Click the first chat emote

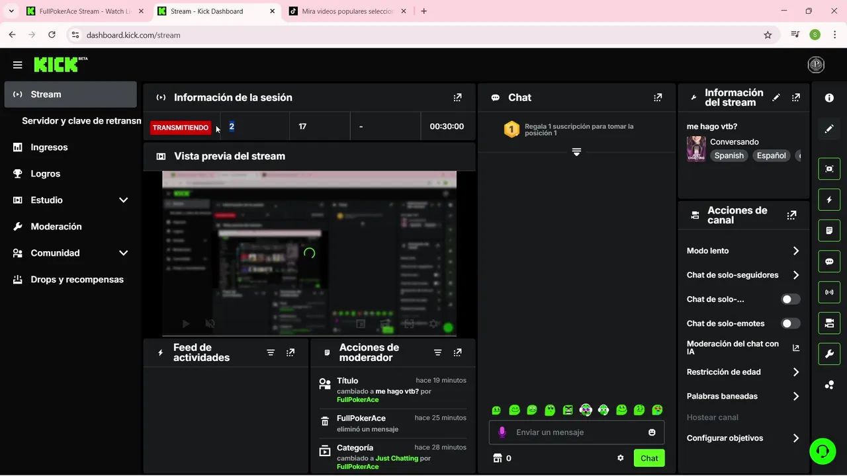496,411
